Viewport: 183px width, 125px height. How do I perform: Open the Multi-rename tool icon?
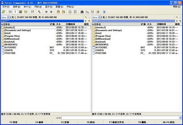pyautogui.click(x=87, y=12)
